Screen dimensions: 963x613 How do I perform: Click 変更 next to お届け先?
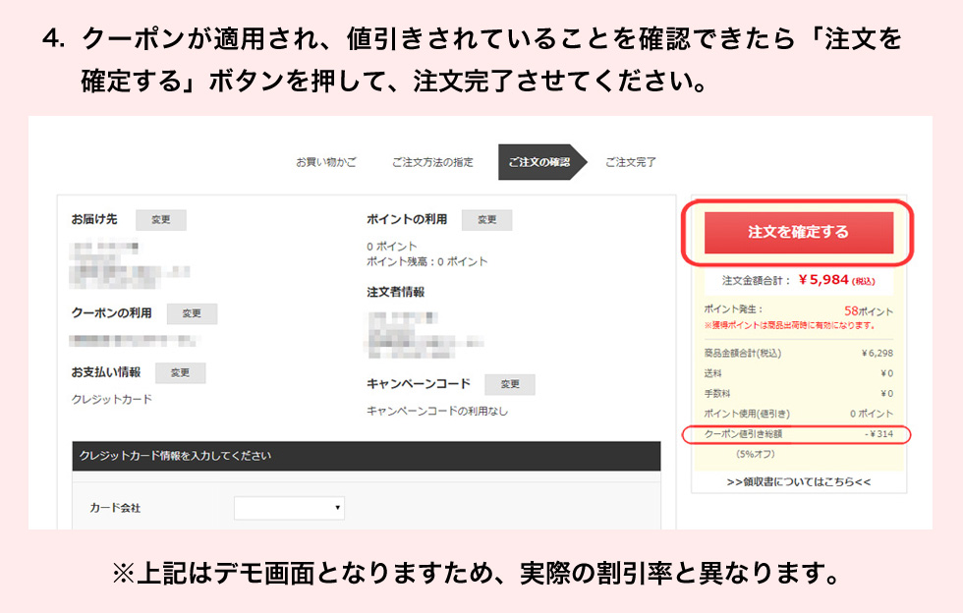click(x=160, y=220)
